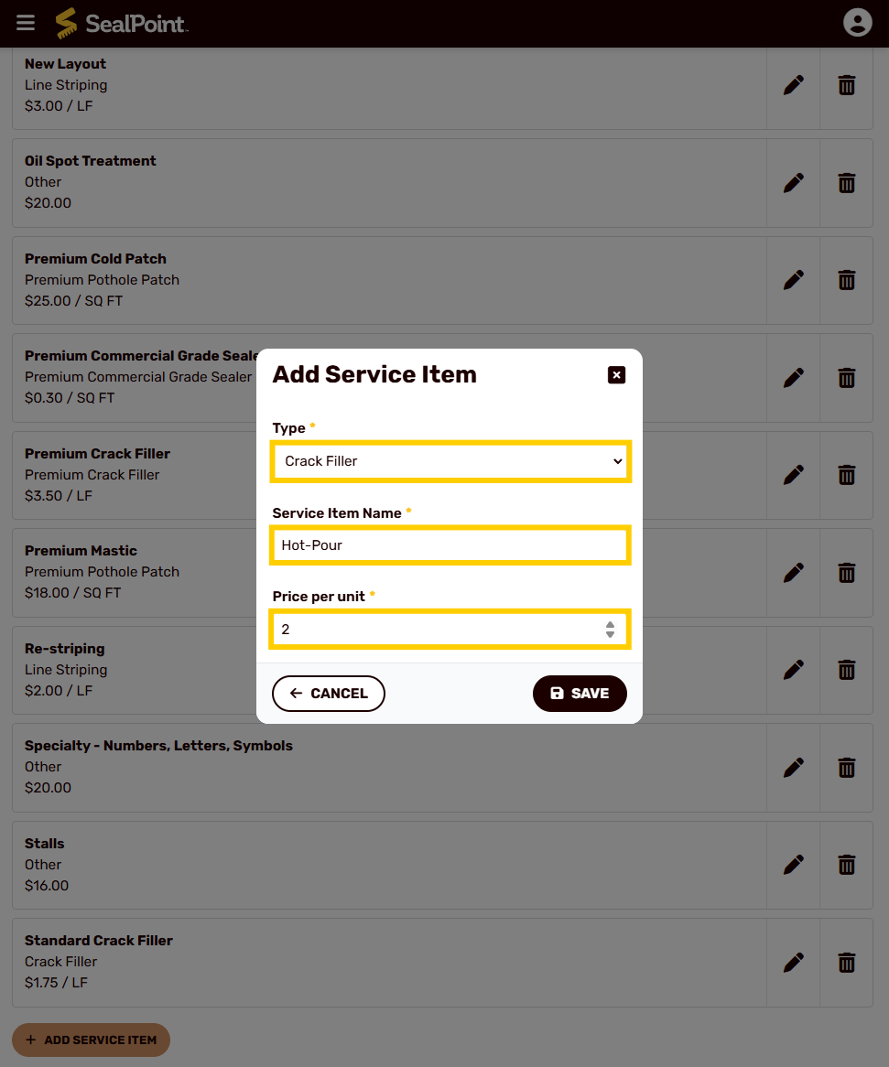Delete the Oil Spot Treatment item
The height and width of the screenshot is (1067, 889).
pyautogui.click(x=846, y=183)
